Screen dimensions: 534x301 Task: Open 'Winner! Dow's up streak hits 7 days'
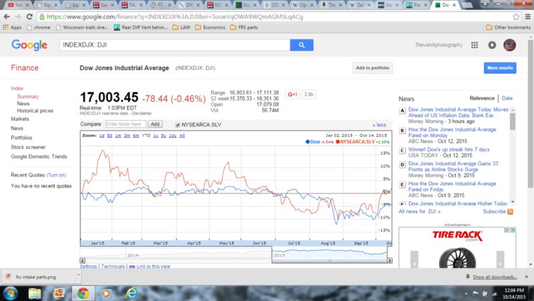[449, 149]
